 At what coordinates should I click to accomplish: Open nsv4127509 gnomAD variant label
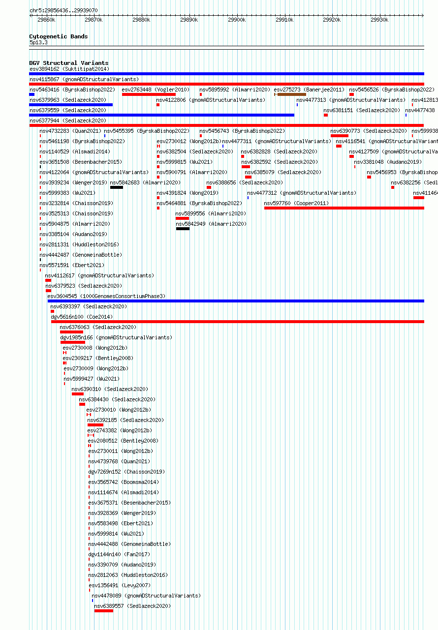coord(394,152)
